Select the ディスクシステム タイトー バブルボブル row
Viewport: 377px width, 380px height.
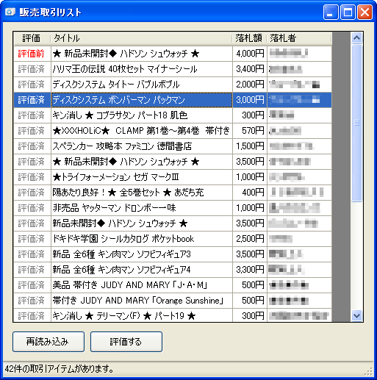click(x=173, y=85)
